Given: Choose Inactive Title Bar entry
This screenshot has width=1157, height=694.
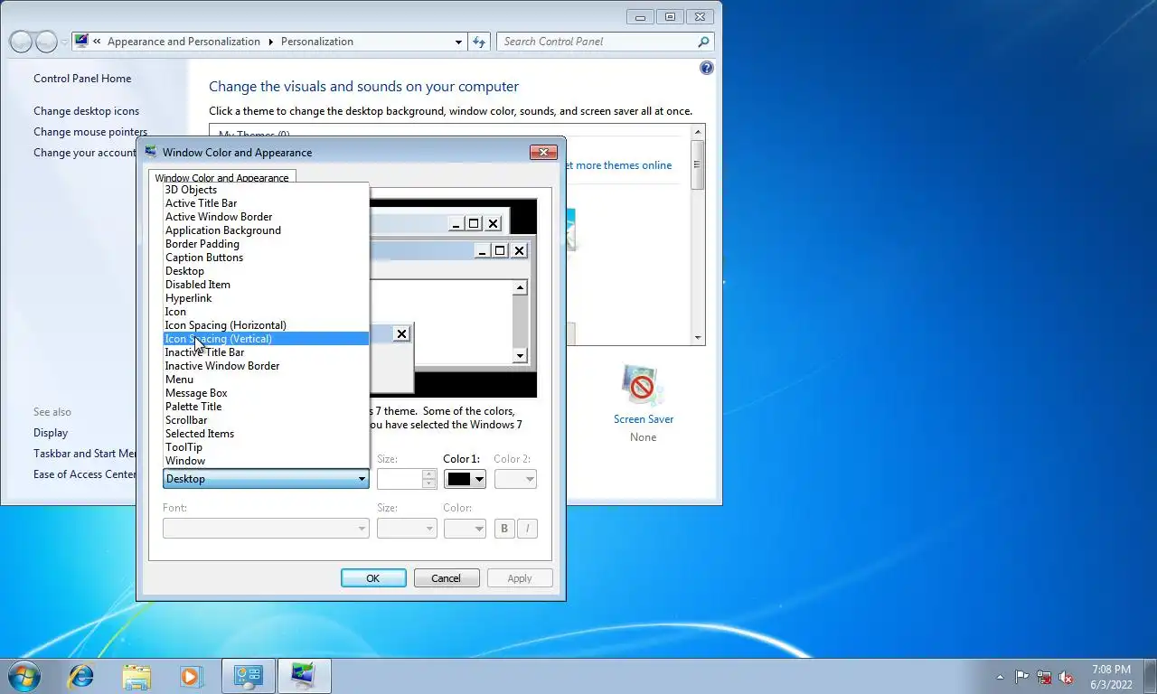Looking at the screenshot, I should pos(266,352).
